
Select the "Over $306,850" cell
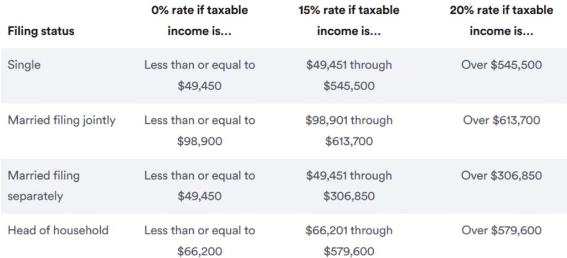[x=501, y=175]
